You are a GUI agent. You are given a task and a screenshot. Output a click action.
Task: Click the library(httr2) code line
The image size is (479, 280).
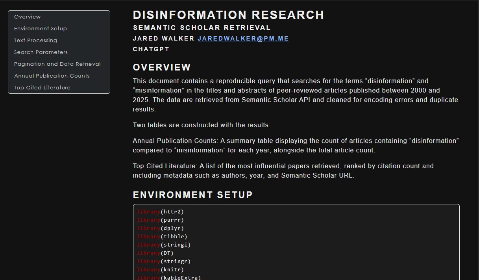coord(160,212)
